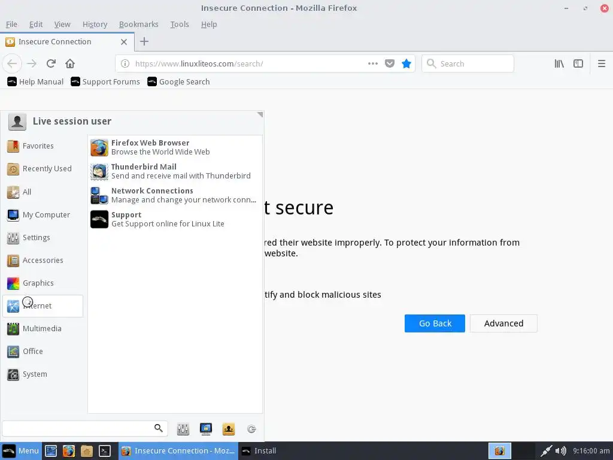
Task: Select the Graphics category
Action: click(x=43, y=283)
